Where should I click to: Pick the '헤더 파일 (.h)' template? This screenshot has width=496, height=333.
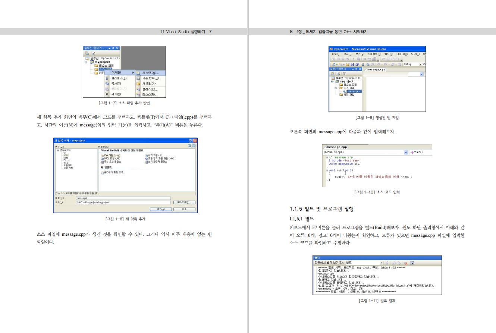click(154, 155)
